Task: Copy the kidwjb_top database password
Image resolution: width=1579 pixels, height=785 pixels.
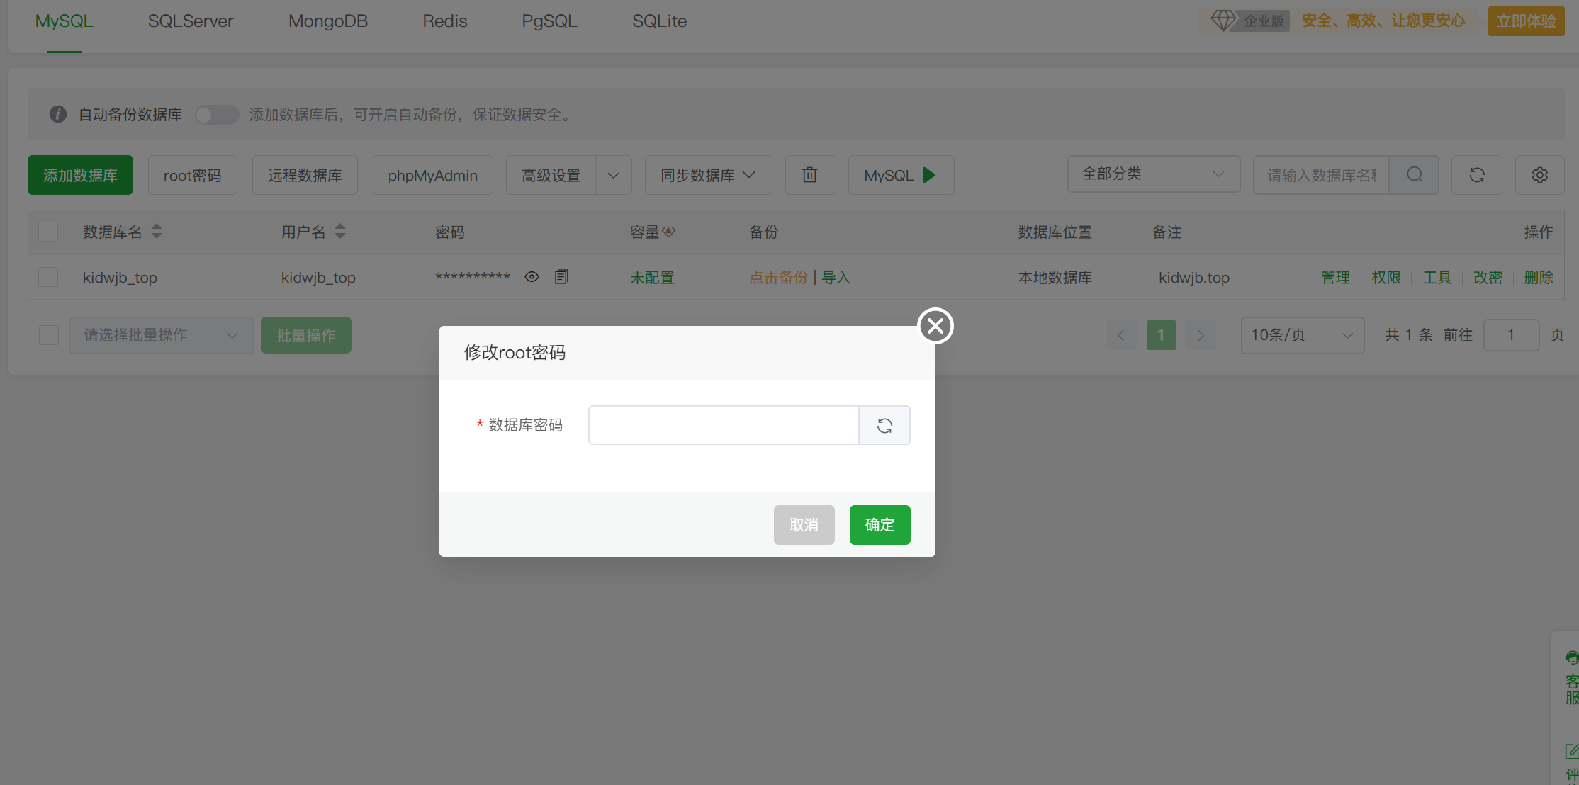Action: tap(561, 276)
